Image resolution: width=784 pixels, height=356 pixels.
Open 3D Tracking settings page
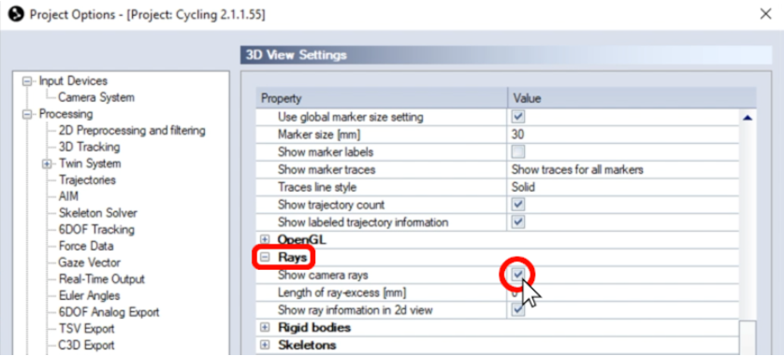pos(89,147)
